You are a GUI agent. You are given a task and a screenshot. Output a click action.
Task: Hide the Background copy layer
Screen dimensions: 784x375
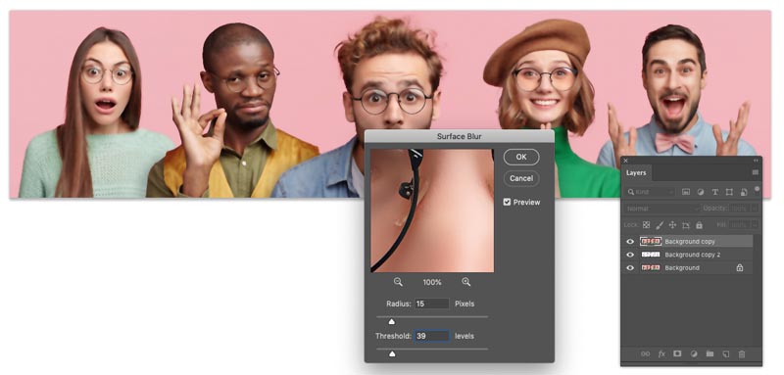pos(630,242)
